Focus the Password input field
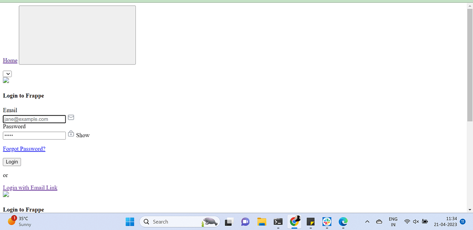Viewport: 473px width, 230px height. coord(34,136)
